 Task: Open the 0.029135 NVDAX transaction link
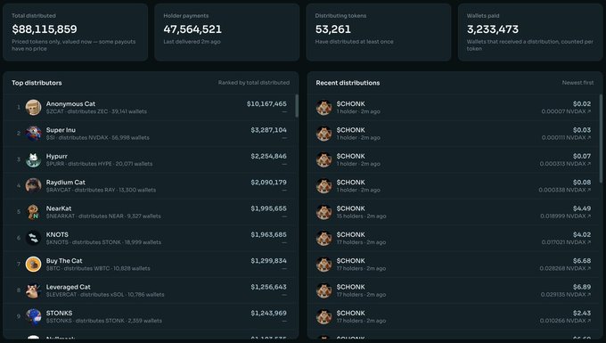pyautogui.click(x=566, y=294)
